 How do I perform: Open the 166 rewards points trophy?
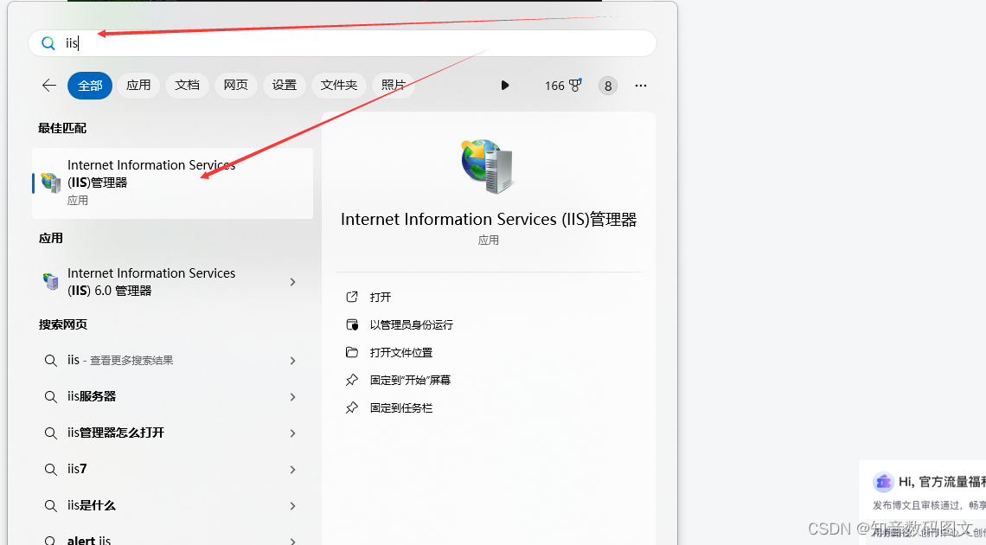click(x=563, y=86)
